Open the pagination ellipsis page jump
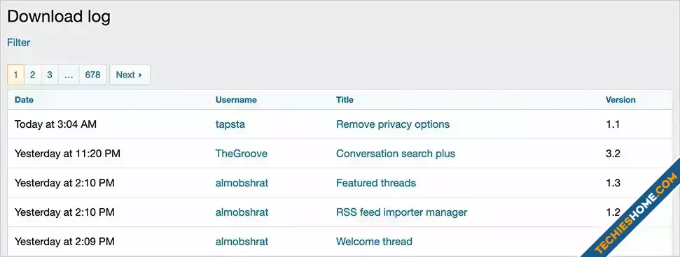 69,75
